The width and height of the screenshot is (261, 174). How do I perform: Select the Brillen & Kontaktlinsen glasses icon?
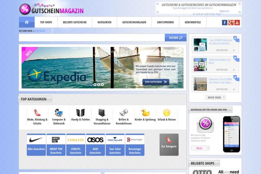(124, 113)
